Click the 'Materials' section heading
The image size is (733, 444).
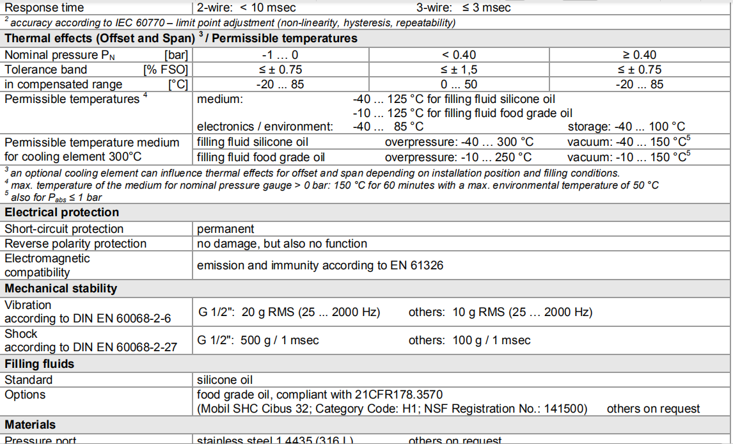click(31, 425)
